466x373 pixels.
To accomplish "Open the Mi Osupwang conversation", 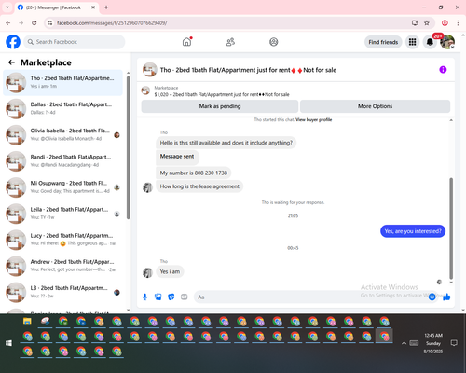I will click(62, 187).
